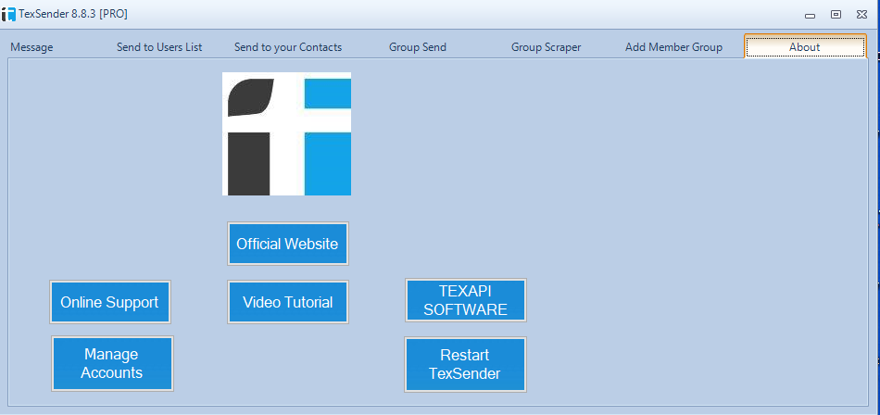
Task: Open the Official Website button
Action: 287,244
